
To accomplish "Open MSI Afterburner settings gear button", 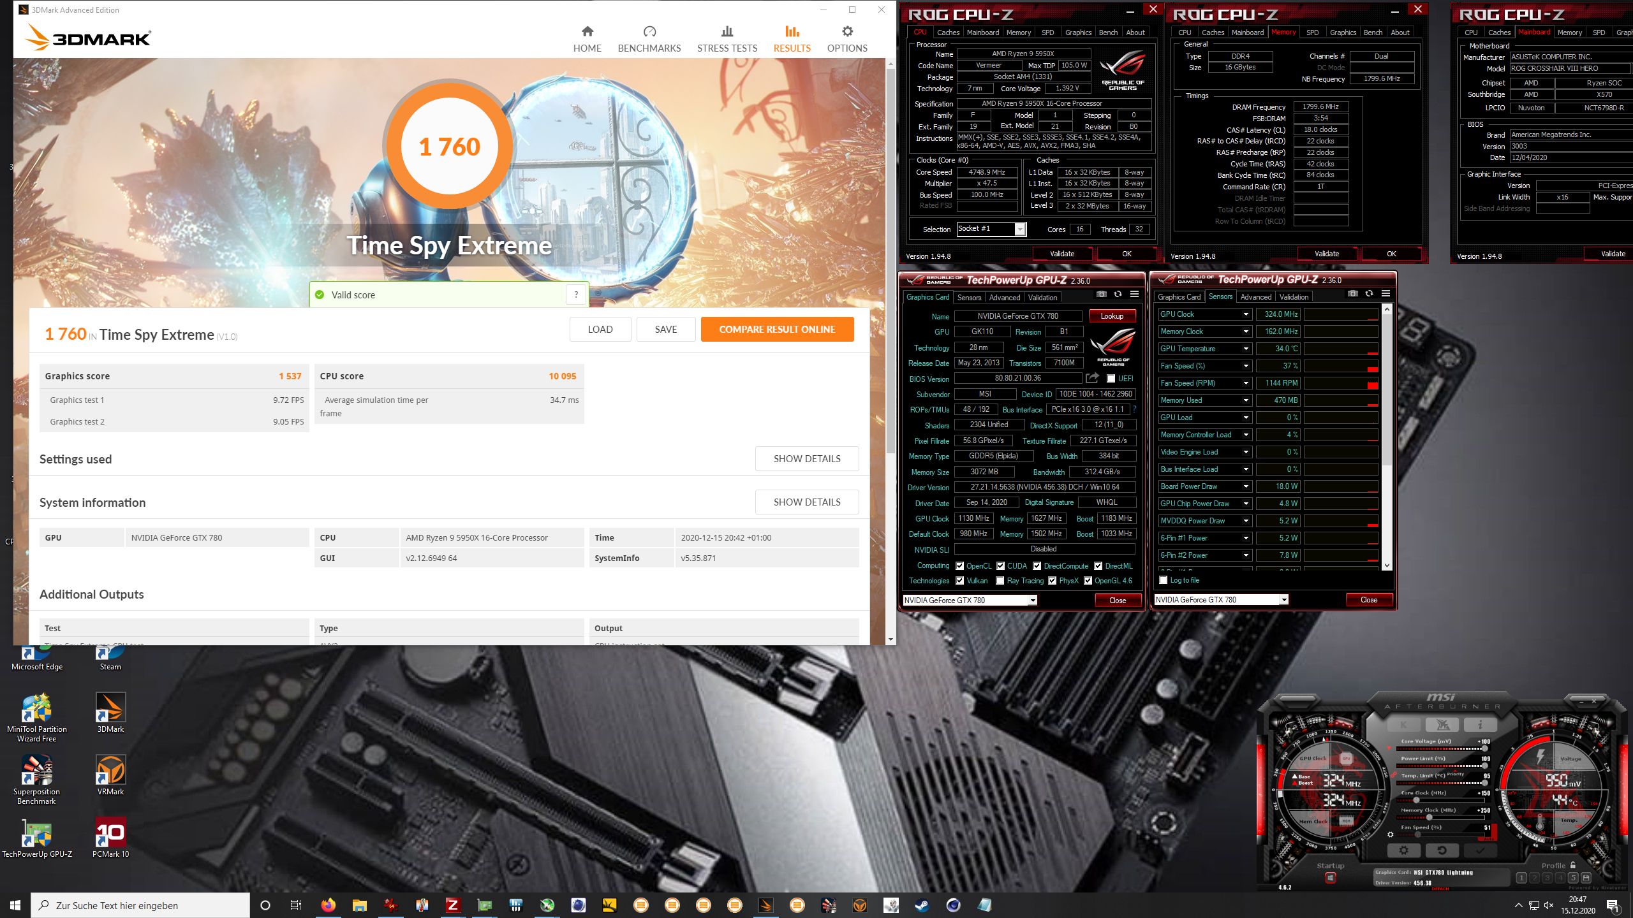I will (x=1403, y=850).
